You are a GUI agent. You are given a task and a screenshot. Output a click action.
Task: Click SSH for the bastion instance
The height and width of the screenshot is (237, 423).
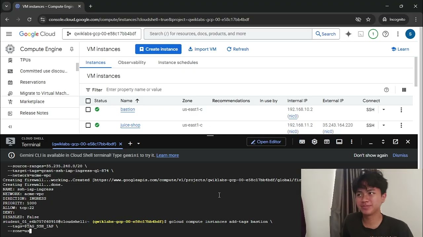click(370, 110)
